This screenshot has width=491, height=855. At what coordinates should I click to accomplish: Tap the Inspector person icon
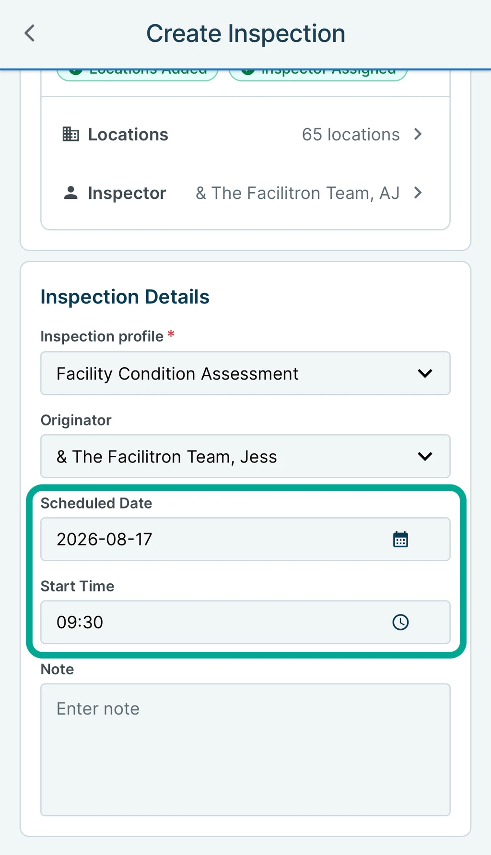point(71,193)
